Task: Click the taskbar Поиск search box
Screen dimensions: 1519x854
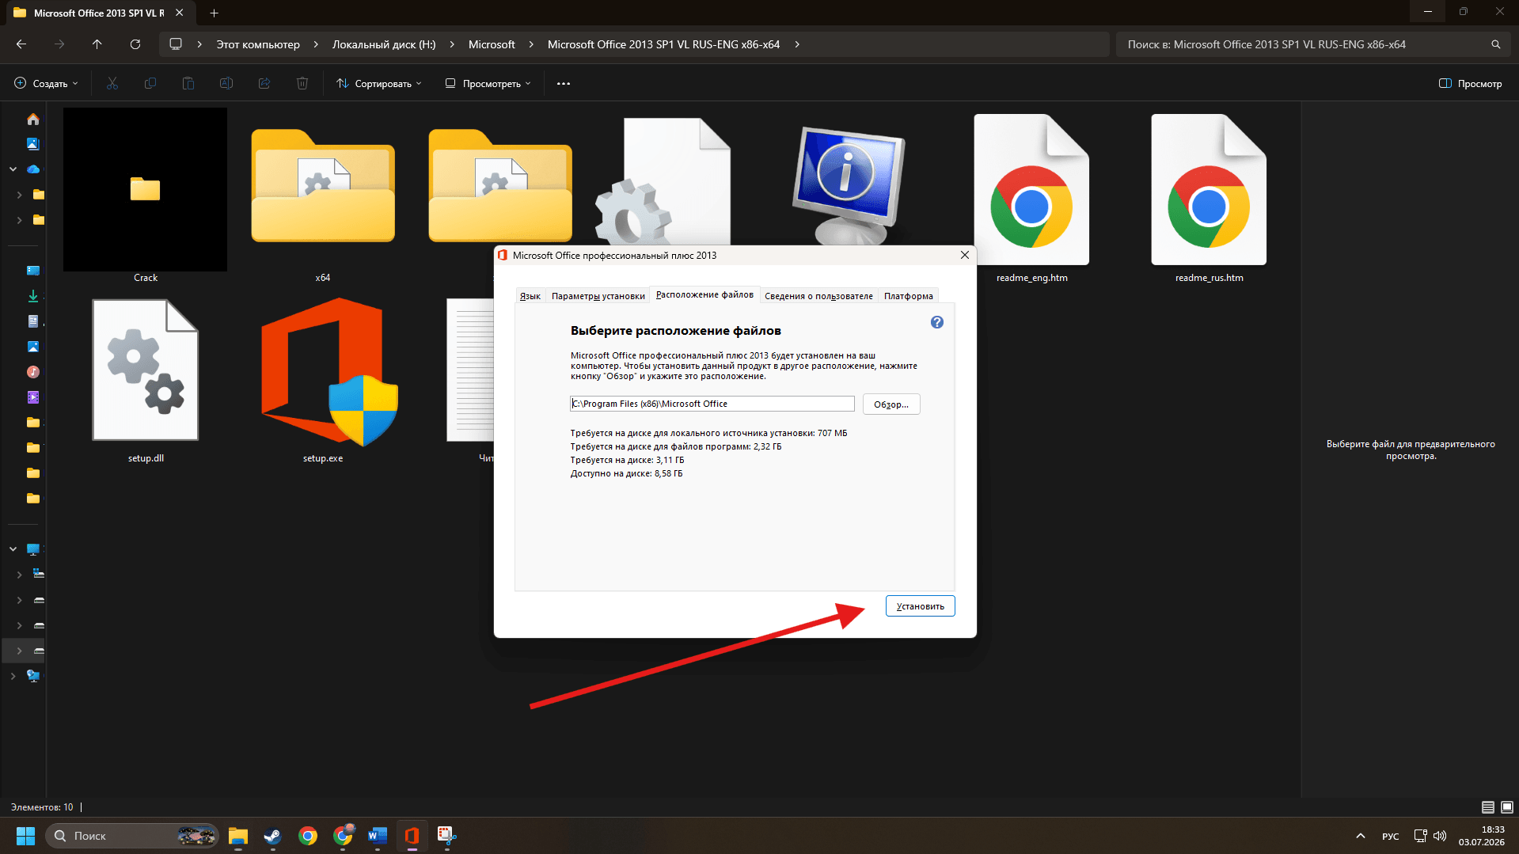Action: (132, 836)
